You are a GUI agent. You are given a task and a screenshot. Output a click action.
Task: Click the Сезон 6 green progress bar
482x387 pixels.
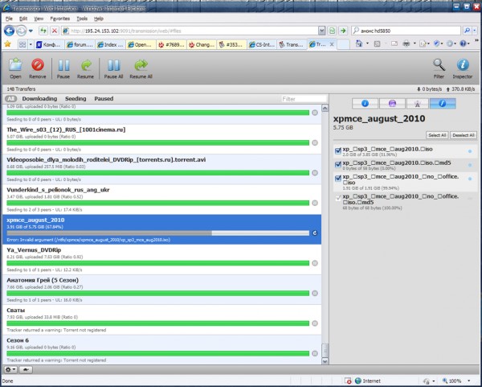pos(158,353)
